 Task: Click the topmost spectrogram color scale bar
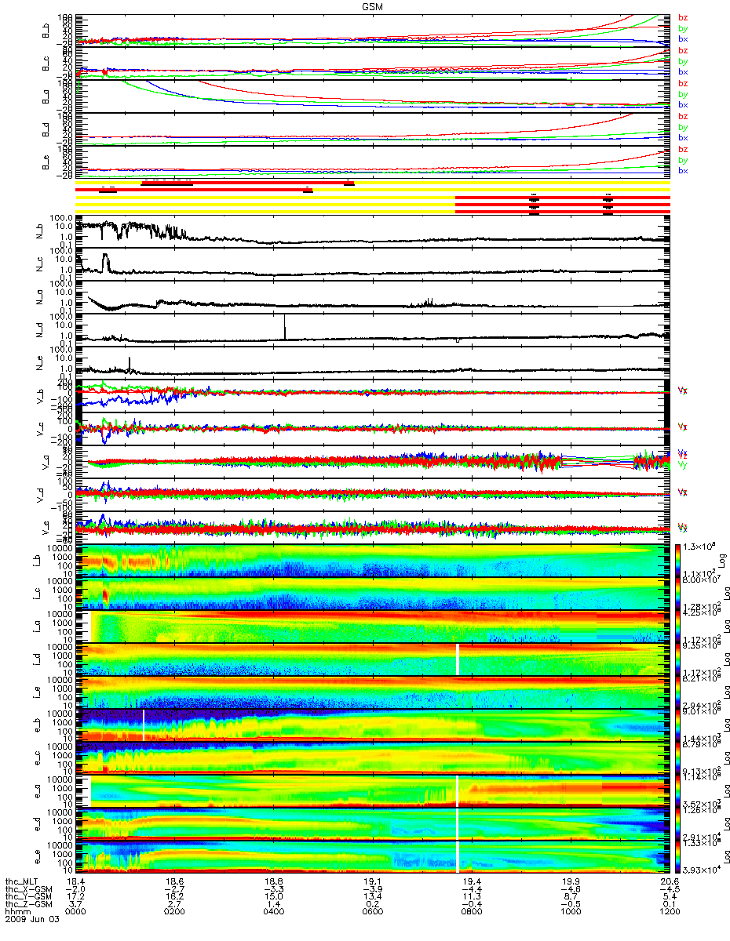pyautogui.click(x=679, y=561)
